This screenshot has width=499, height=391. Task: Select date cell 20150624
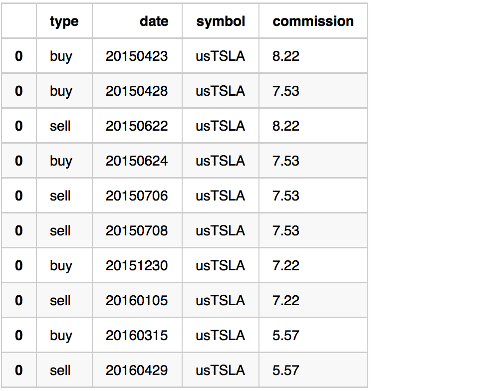click(x=137, y=161)
